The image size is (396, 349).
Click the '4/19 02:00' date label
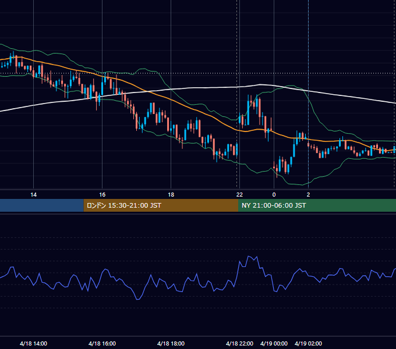pyautogui.click(x=308, y=343)
